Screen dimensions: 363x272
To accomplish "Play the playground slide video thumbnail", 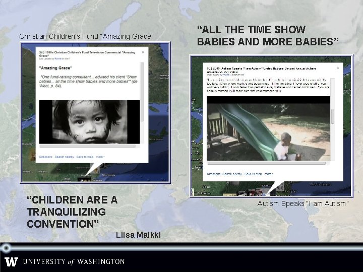I will [x=269, y=128].
